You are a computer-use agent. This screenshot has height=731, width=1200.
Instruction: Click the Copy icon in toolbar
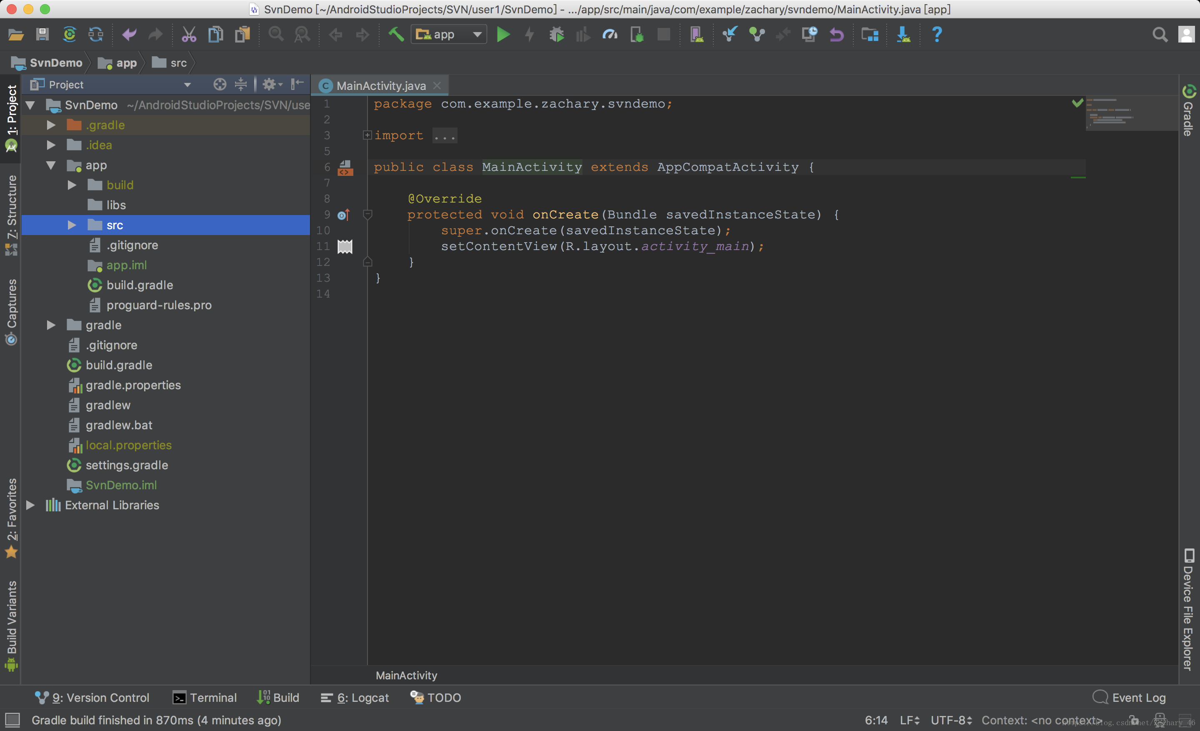point(215,35)
